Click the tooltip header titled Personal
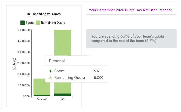Image resolution: width=181 pixels, height=112 pixels. point(57,61)
